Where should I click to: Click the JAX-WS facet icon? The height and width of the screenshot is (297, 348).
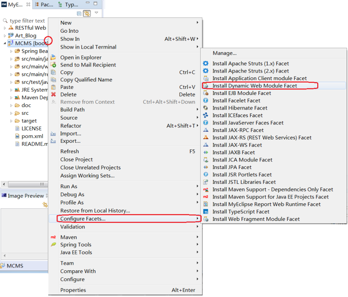pyautogui.click(x=206, y=145)
